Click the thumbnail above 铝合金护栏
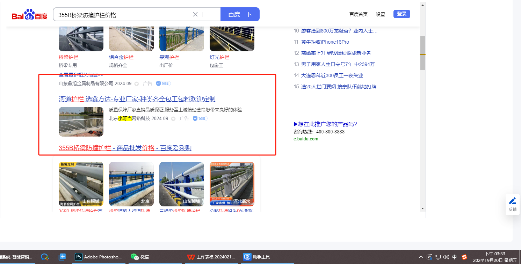Screen dimensions: 521x264 (x=131, y=39)
